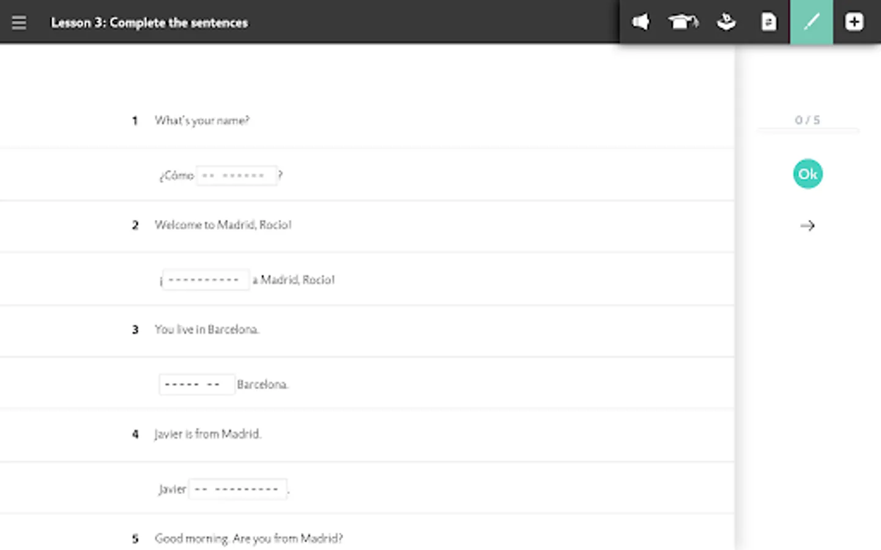Focus the blank before Barcelona

click(x=196, y=384)
